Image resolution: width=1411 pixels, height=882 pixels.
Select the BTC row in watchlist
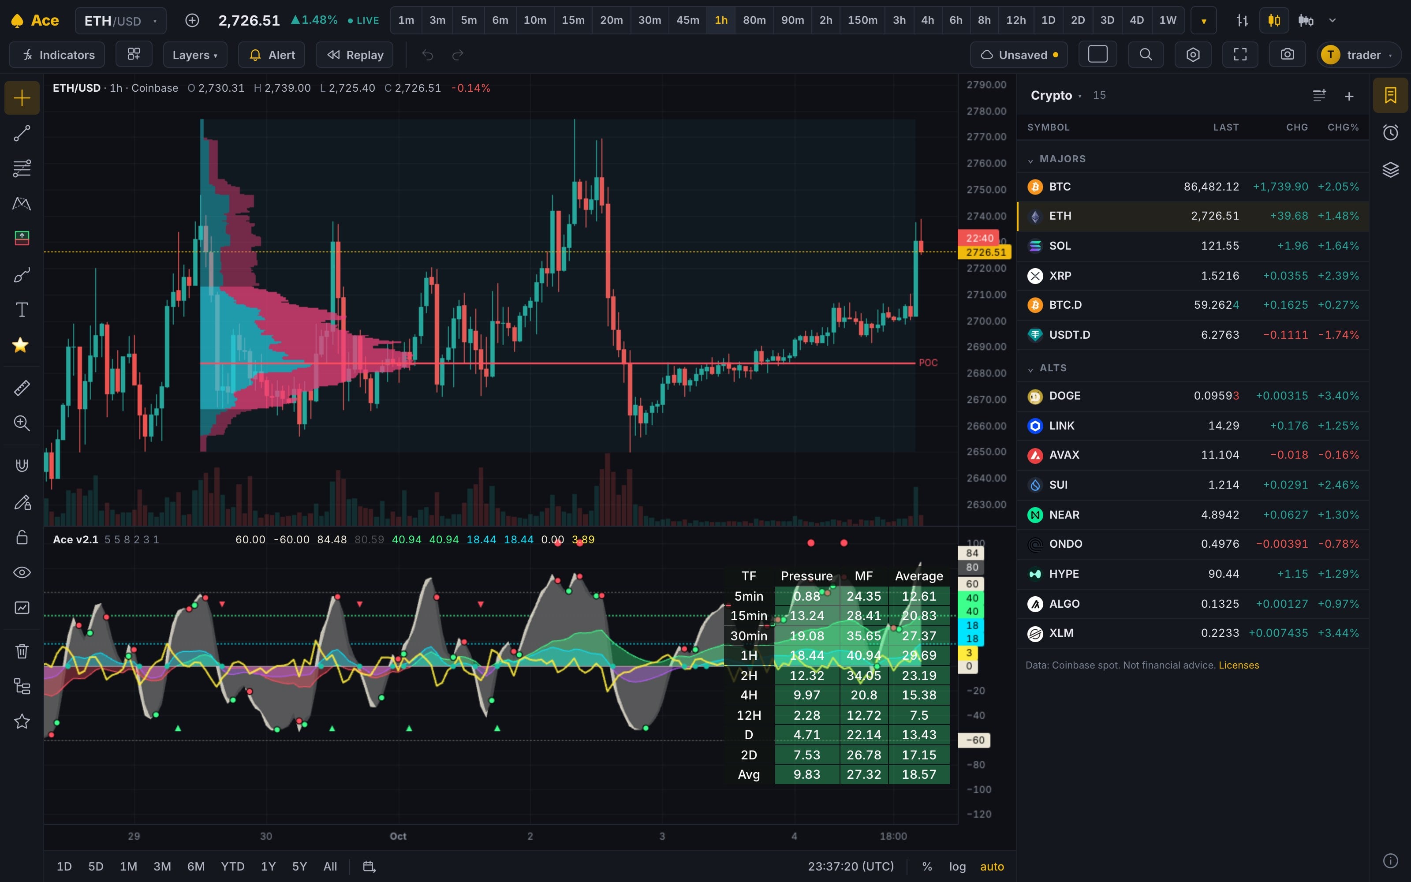coord(1192,187)
